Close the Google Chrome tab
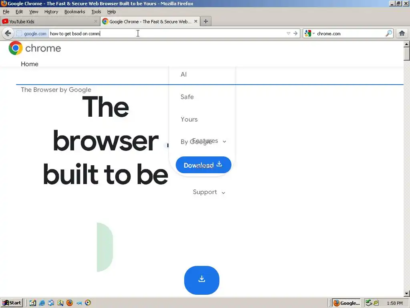Screen dimensions: 410x308 pos(195,22)
